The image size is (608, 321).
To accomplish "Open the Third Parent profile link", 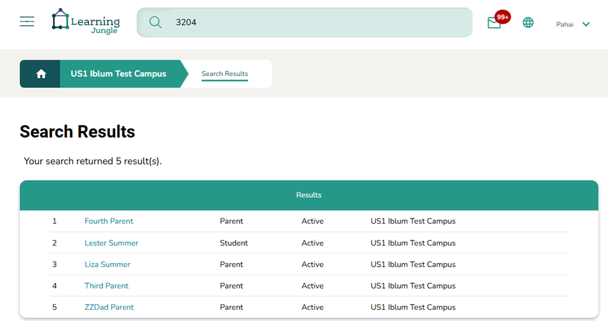I will click(107, 286).
